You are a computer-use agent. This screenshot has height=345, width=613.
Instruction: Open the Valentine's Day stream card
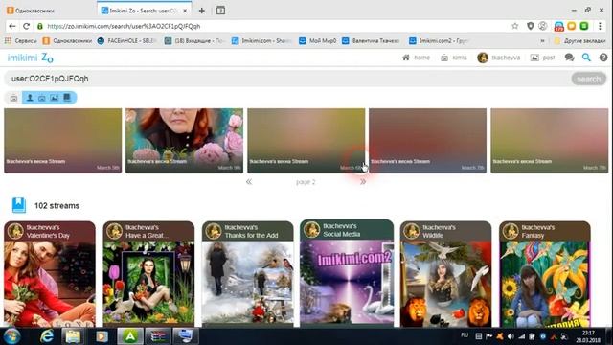click(50, 274)
